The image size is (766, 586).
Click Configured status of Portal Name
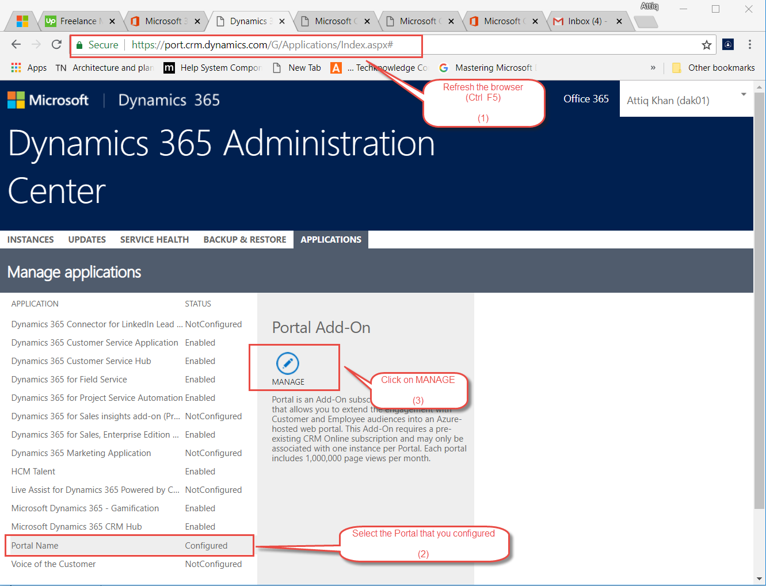click(206, 546)
